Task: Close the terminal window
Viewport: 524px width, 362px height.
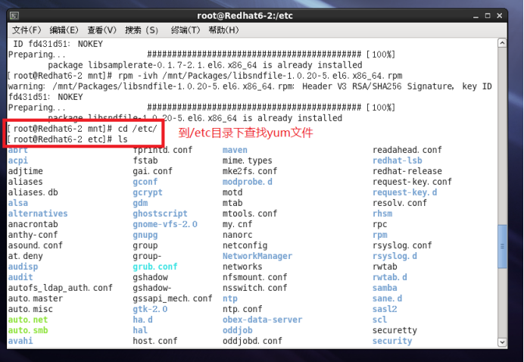Action: [500, 16]
